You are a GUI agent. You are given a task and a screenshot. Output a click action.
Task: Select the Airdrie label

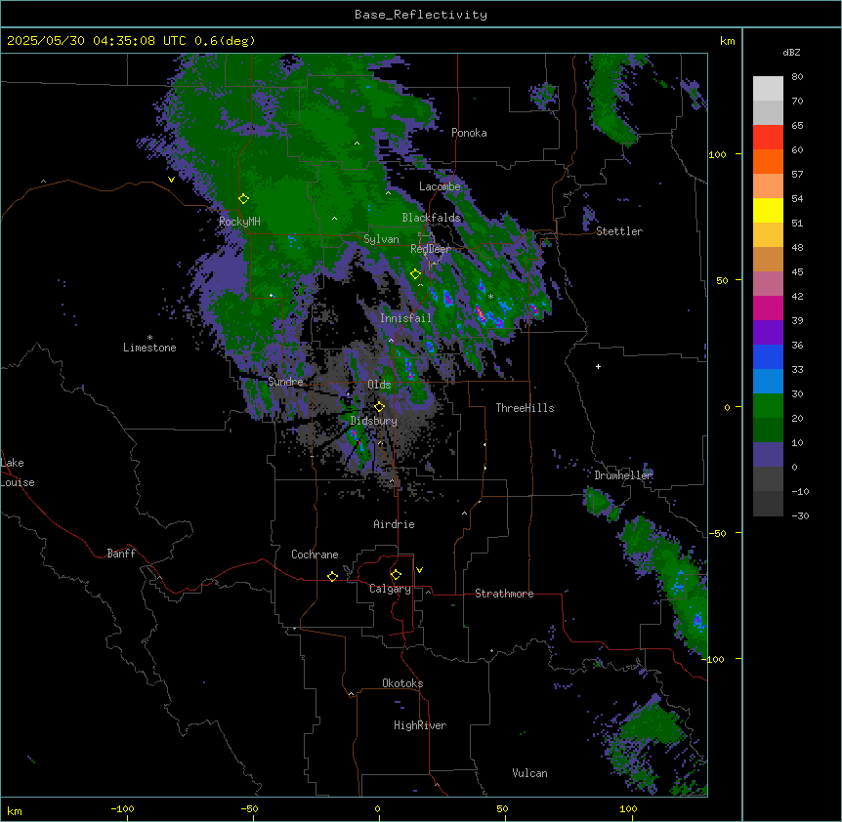[395, 524]
